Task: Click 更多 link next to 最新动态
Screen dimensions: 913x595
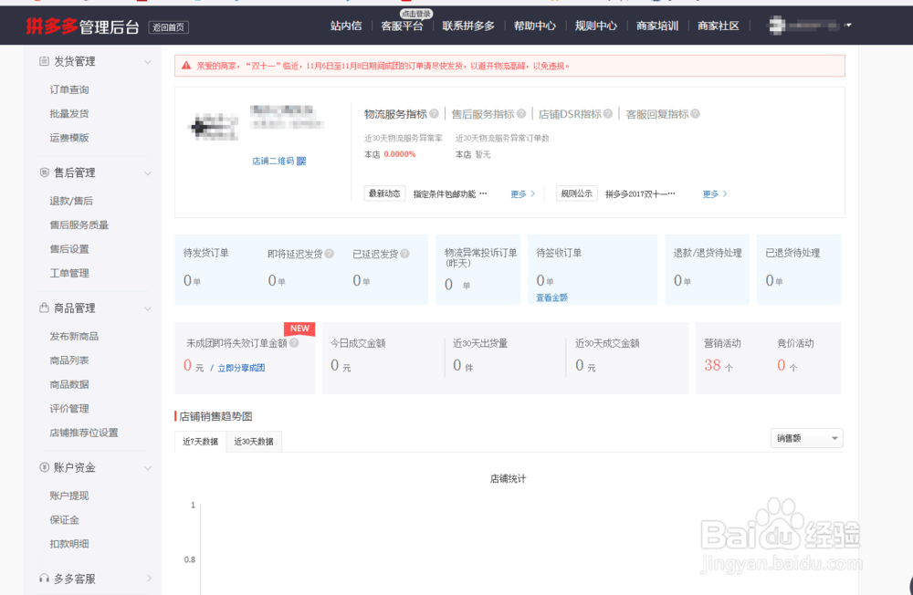Action: (522, 193)
